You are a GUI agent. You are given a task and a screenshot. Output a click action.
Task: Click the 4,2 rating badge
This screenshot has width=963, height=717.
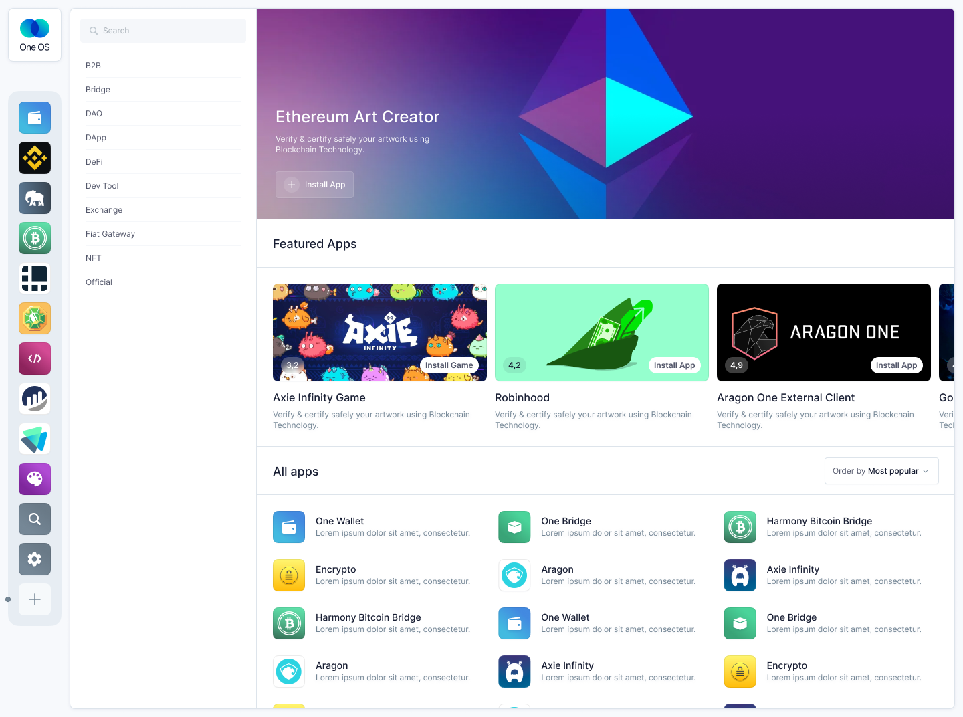514,365
